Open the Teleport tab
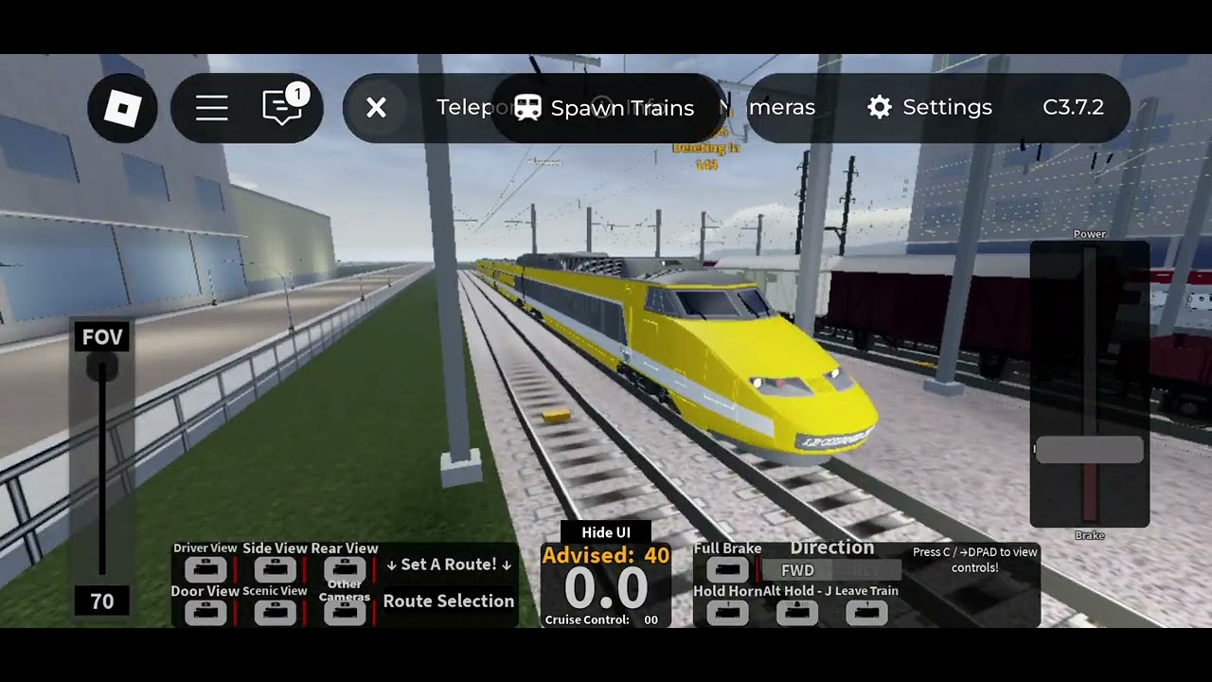The width and height of the screenshot is (1212, 682). click(x=472, y=107)
